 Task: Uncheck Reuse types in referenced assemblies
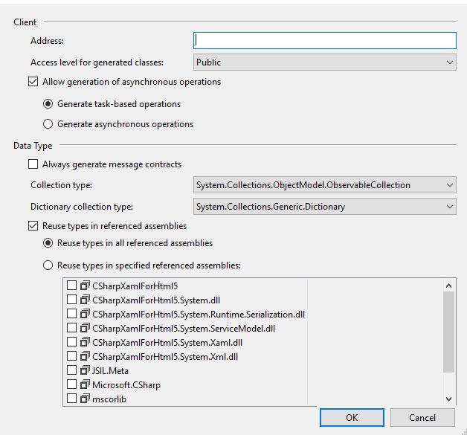tap(33, 226)
